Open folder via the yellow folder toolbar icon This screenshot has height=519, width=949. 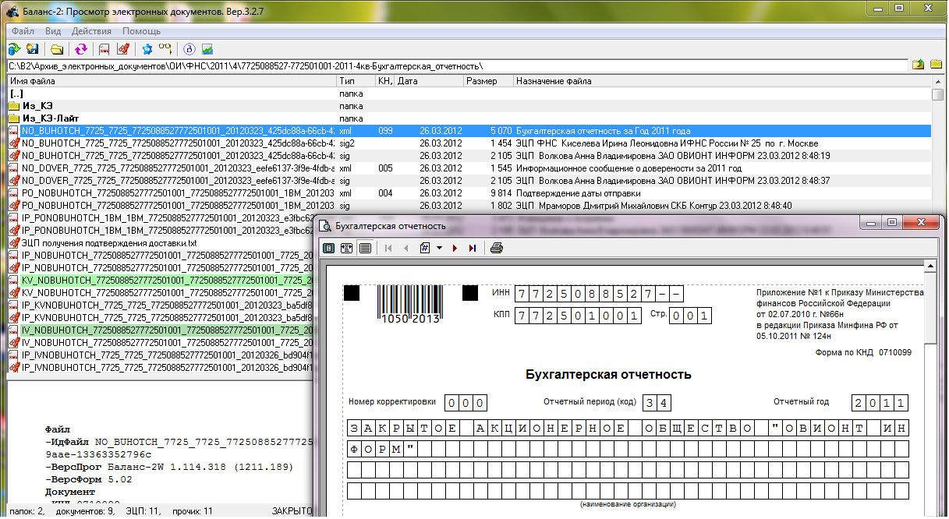tap(57, 49)
